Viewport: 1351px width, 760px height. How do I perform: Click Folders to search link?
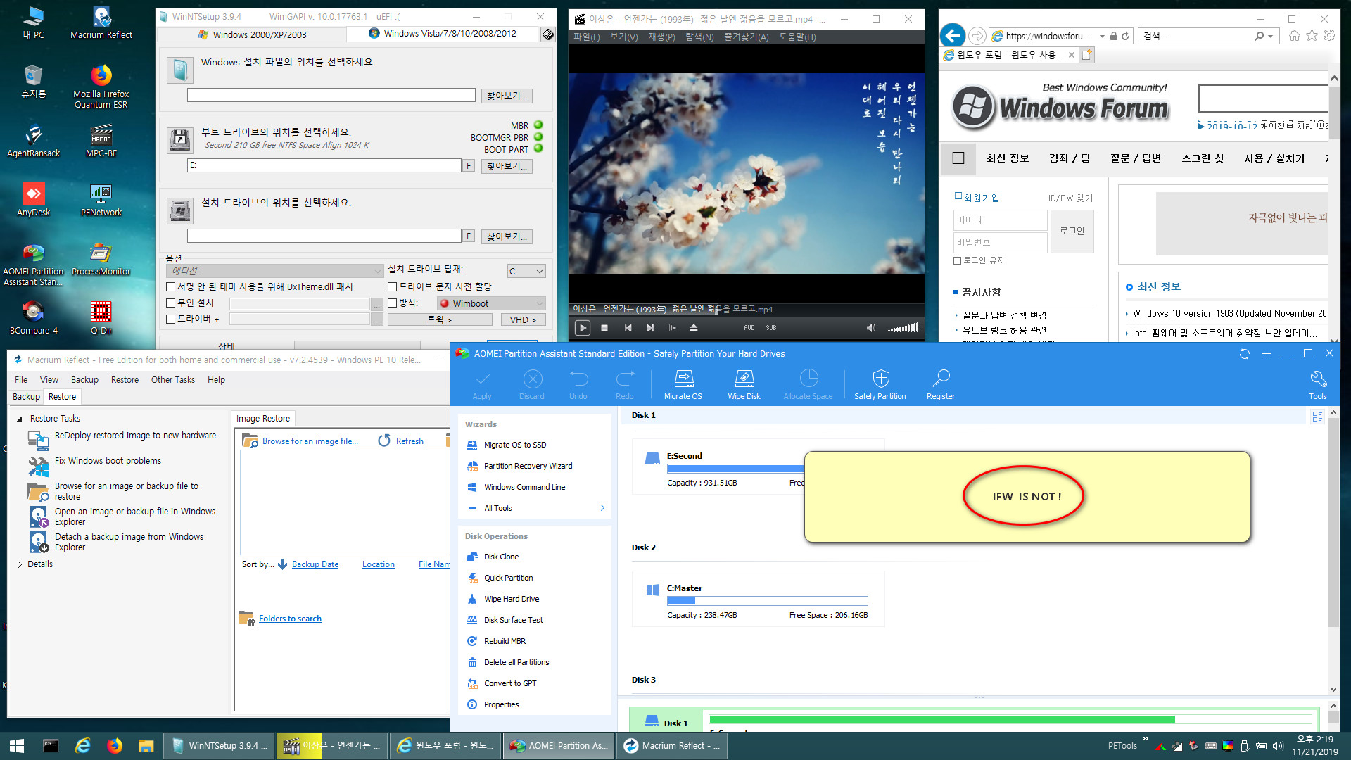pos(290,619)
